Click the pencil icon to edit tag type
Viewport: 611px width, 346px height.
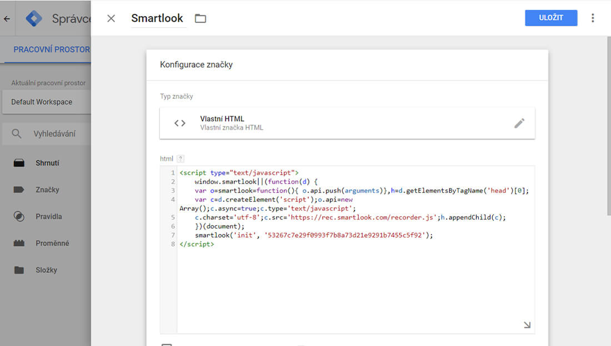point(519,124)
